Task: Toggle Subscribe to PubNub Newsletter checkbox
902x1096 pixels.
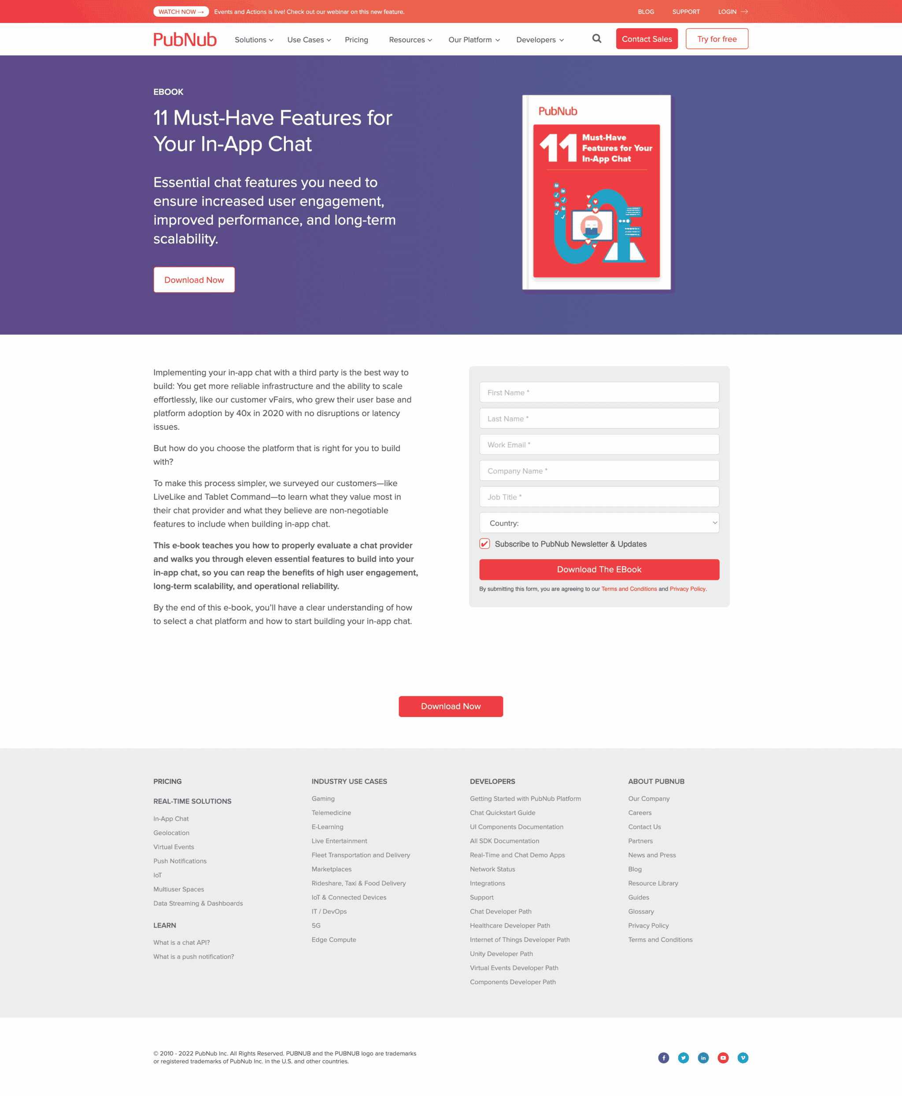Action: pyautogui.click(x=484, y=543)
